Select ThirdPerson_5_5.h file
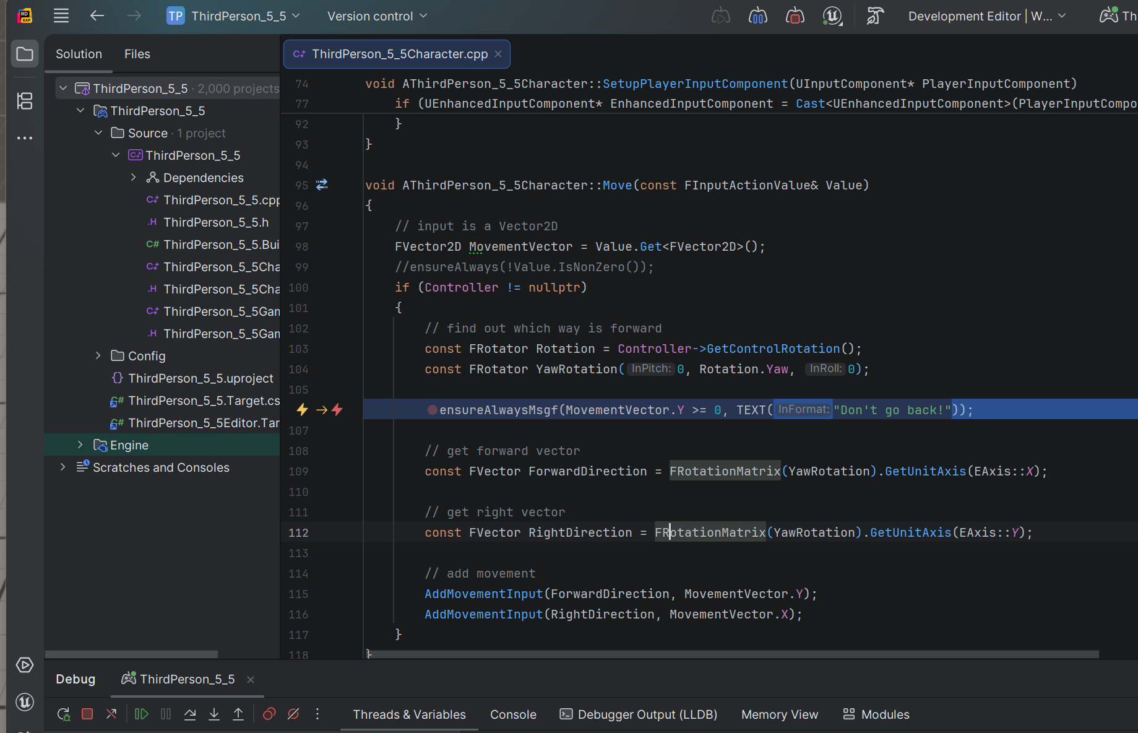The width and height of the screenshot is (1138, 733). (216, 222)
